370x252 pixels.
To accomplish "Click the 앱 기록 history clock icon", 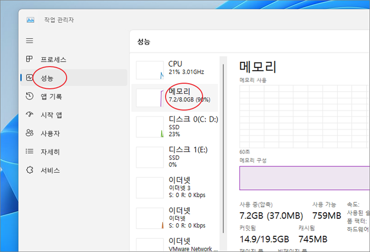I will tap(29, 96).
